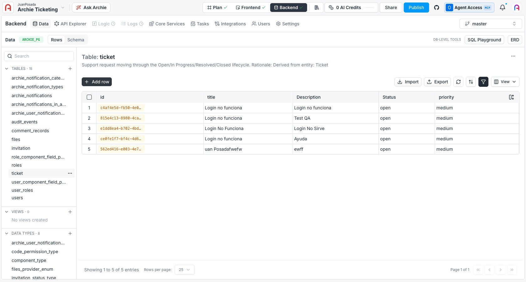Open the Core Services tab

[x=167, y=24]
